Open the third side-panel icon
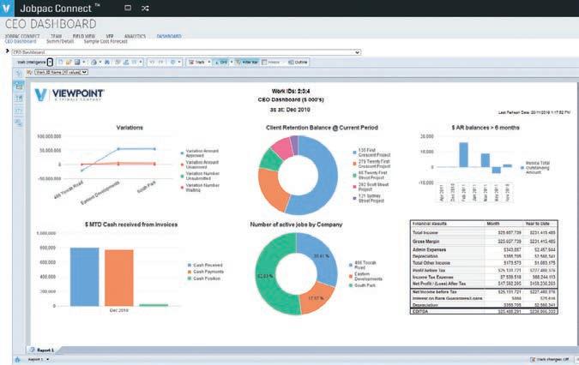This screenshot has height=365, width=579. coord(19,111)
